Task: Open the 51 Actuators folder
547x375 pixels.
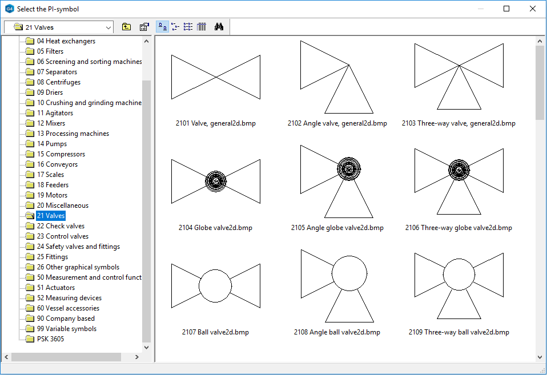Action: pos(55,288)
